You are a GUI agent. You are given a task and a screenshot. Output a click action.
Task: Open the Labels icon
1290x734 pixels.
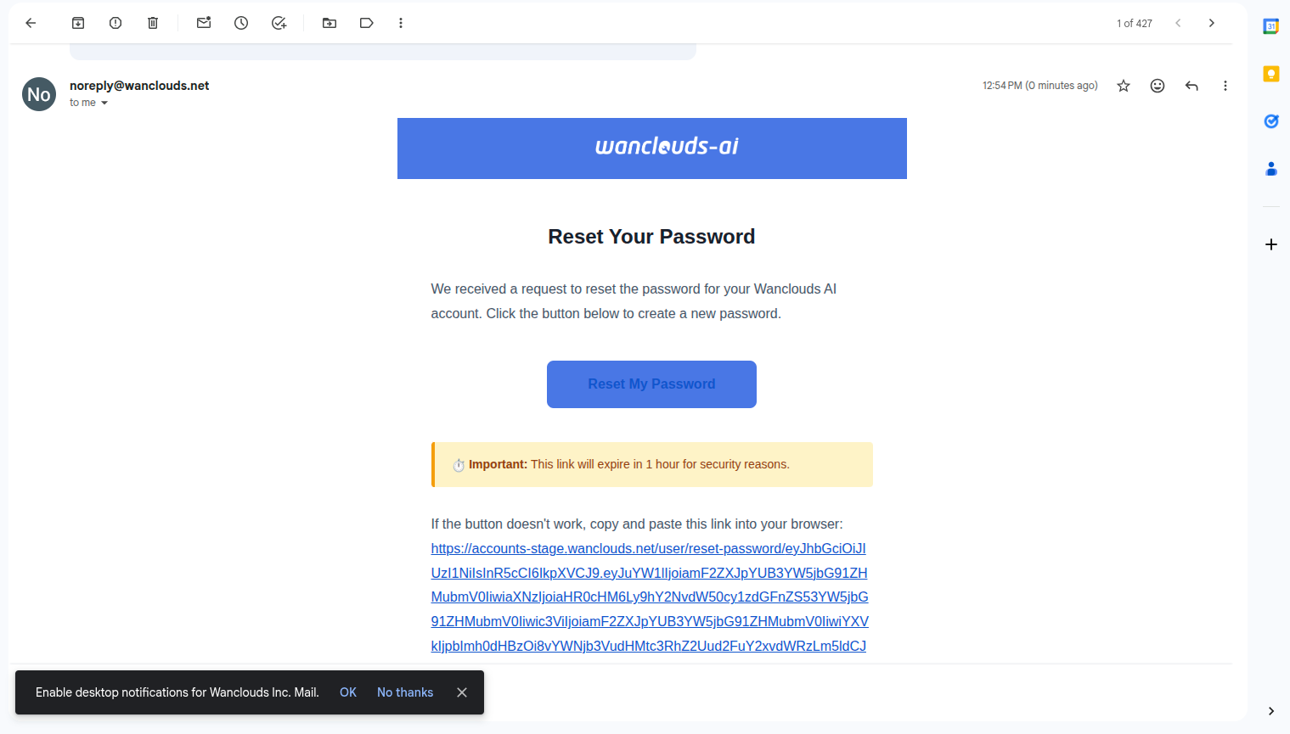click(367, 23)
